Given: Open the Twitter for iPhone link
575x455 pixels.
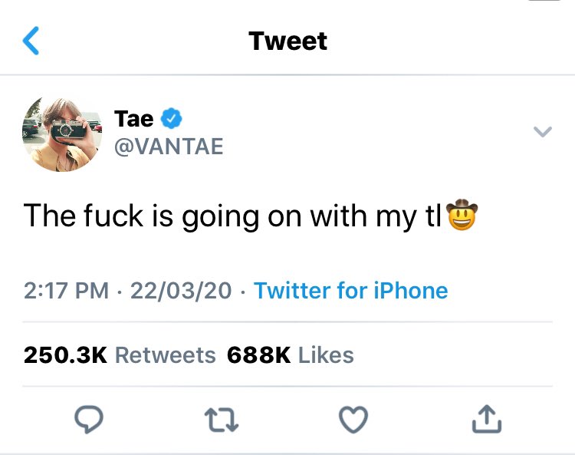Looking at the screenshot, I should (351, 291).
